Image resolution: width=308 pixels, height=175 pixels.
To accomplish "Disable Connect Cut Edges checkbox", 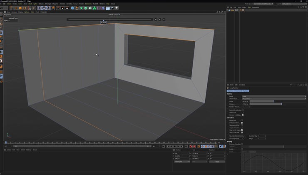I will coord(243,115).
